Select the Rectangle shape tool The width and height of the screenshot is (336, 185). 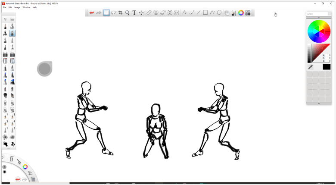pos(205,13)
